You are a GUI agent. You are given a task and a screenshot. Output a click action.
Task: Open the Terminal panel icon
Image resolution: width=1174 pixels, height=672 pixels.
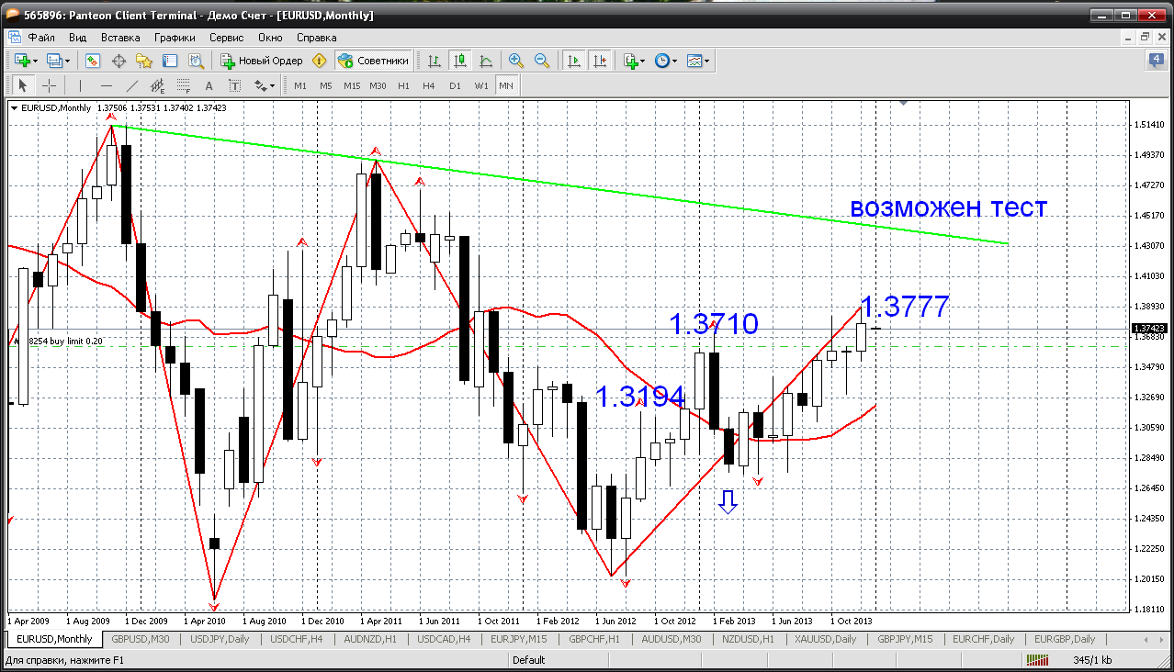pos(170,61)
